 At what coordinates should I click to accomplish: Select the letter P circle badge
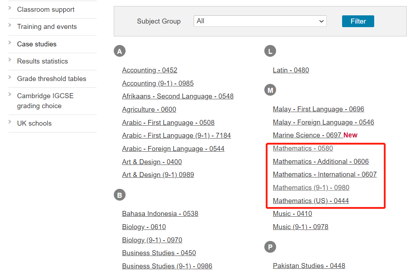click(270, 247)
